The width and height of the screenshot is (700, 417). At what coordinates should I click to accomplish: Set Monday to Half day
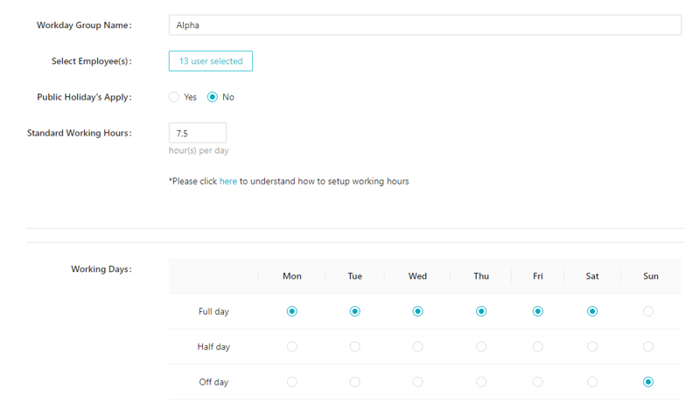[292, 346]
